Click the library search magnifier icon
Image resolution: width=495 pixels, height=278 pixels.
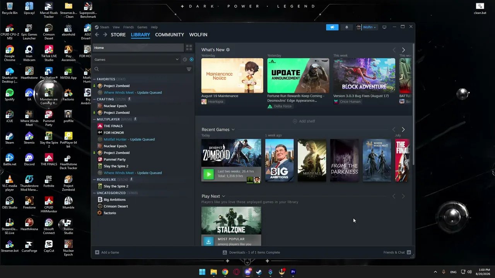97,69
